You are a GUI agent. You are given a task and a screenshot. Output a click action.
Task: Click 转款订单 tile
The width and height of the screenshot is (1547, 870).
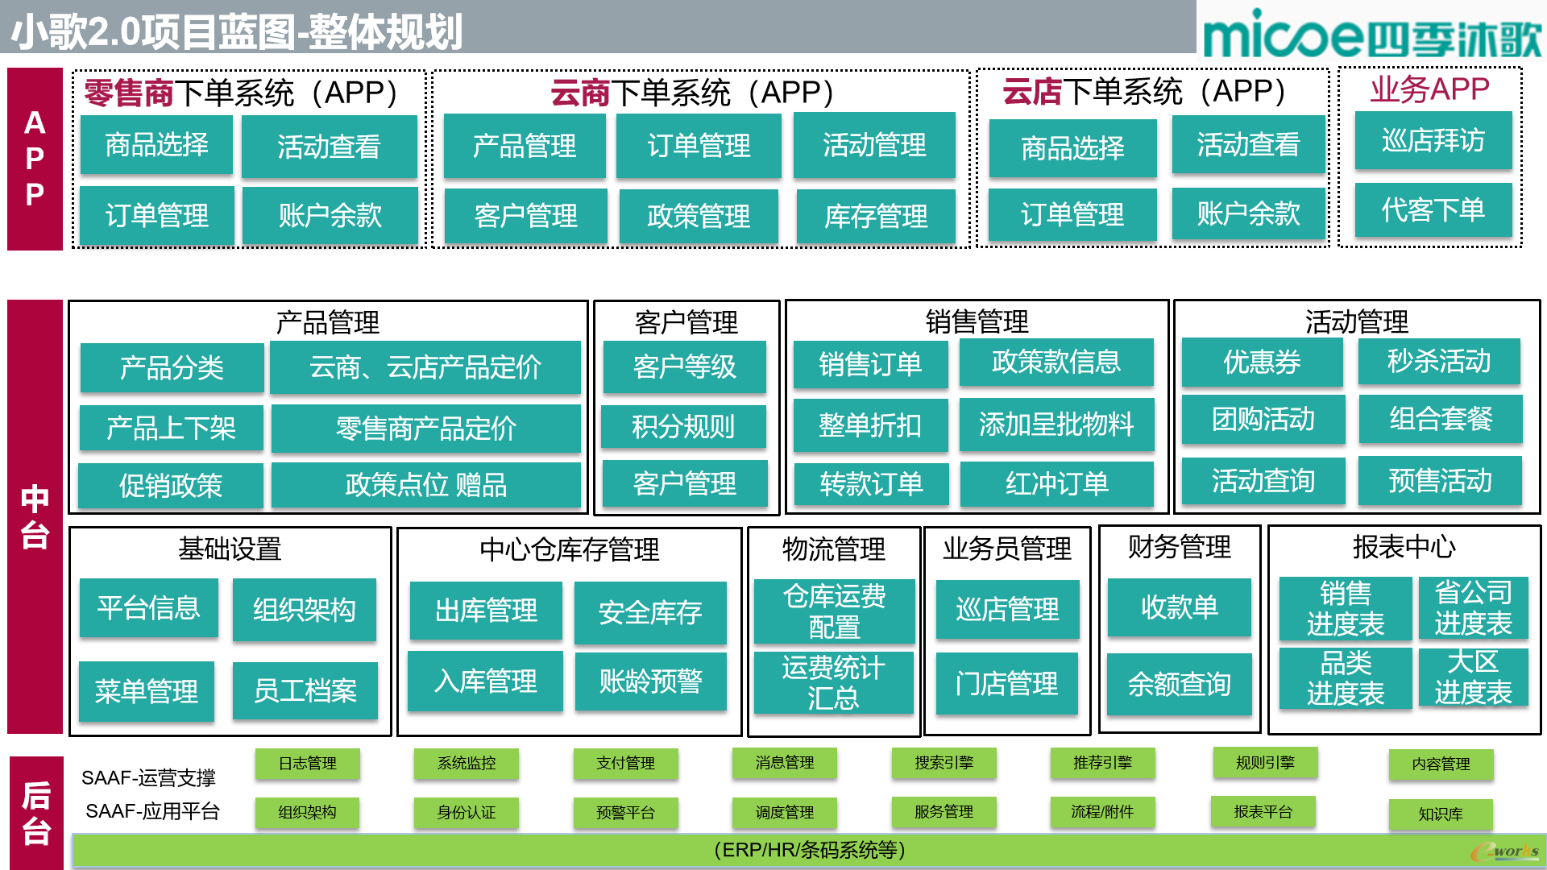coord(872,484)
